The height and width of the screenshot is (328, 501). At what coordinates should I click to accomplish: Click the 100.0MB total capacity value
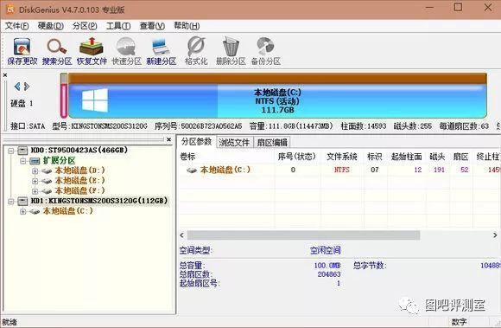327,266
